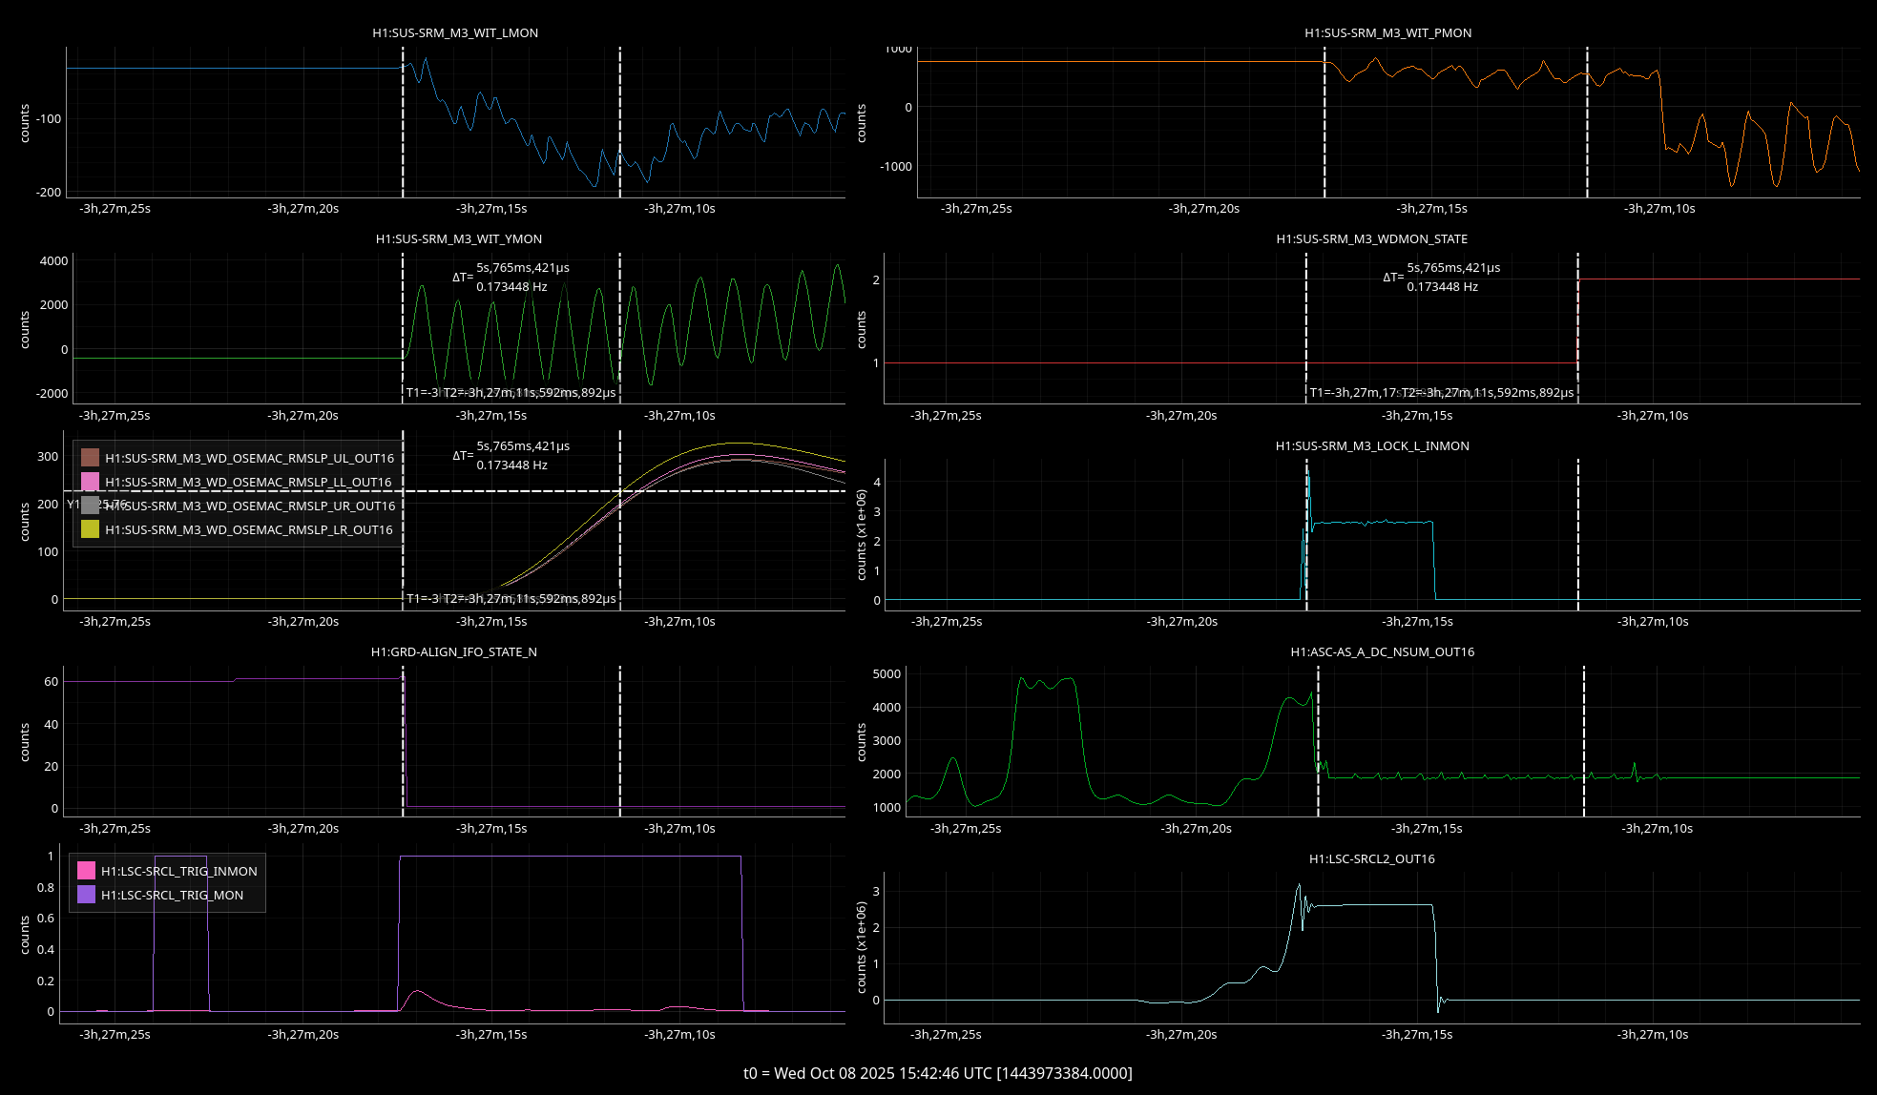
Task: Click the H1:ASC-AS_A_DC_NSUM_OUT16 plot title
Action: (x=1382, y=651)
